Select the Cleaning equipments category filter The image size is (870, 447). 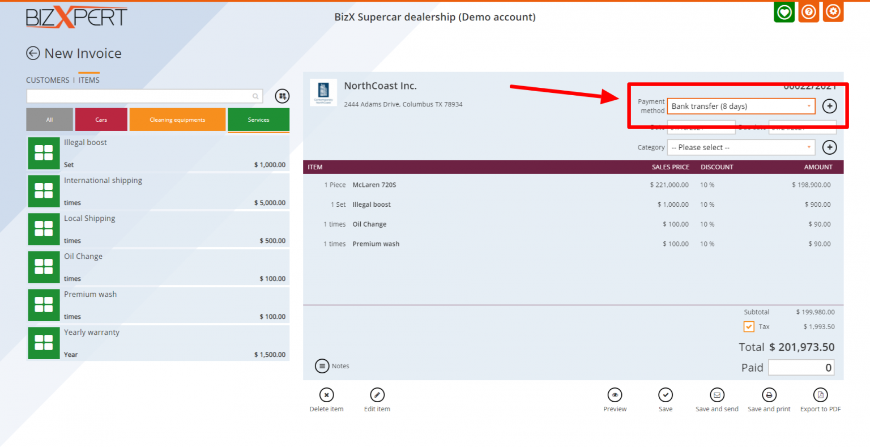177,120
